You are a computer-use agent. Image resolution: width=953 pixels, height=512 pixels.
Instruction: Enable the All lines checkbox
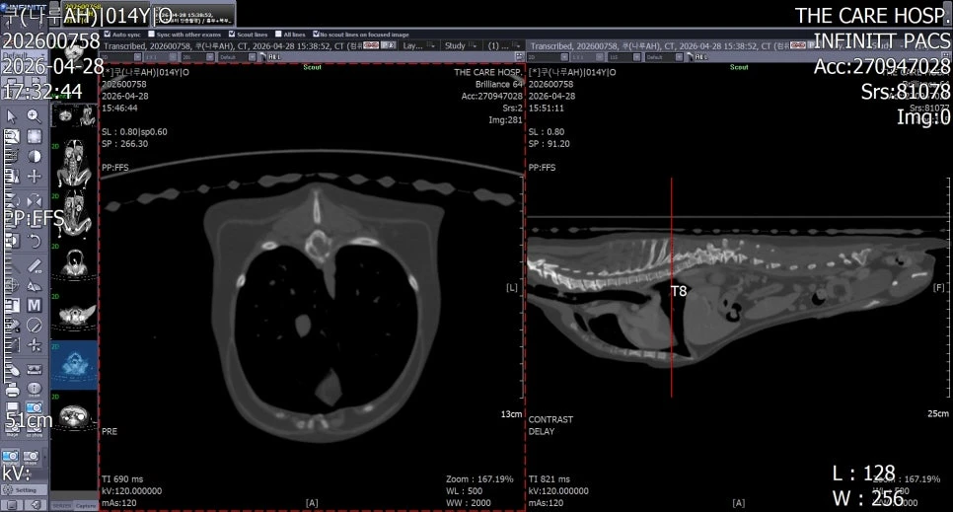278,35
